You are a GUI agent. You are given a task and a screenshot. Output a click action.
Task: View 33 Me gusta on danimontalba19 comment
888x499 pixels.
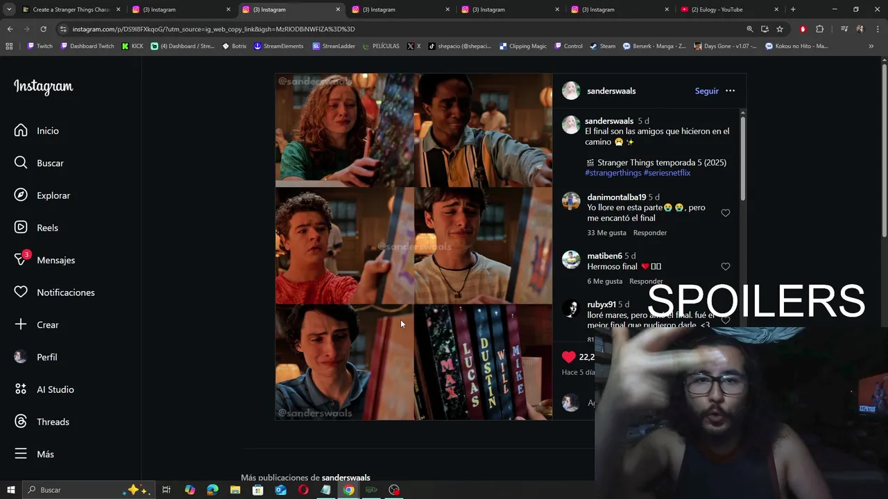point(606,233)
